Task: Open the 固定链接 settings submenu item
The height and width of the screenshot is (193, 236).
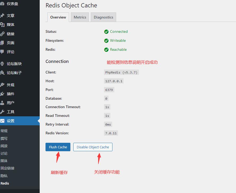Action: [7, 168]
